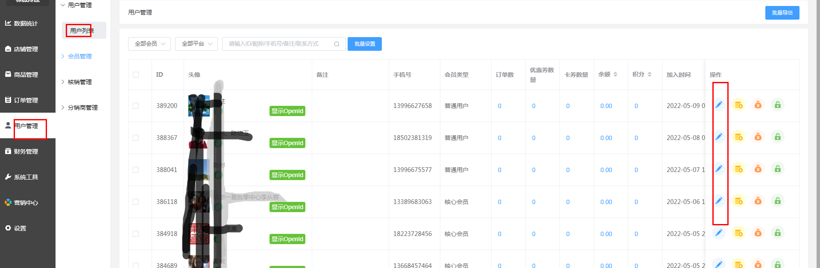Click the edit pencil icon for user 389200
Image resolution: width=820 pixels, height=268 pixels.
coord(719,105)
